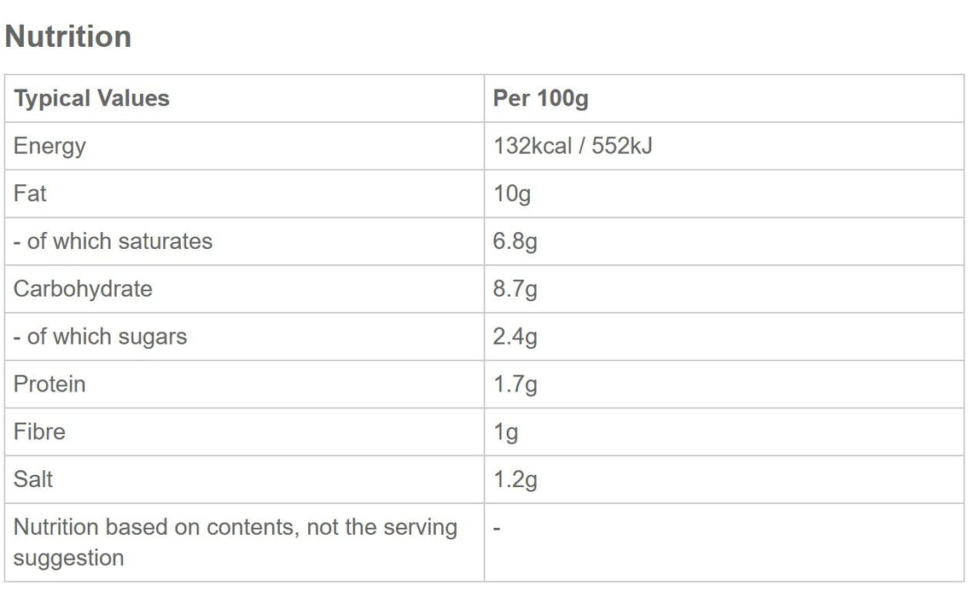Click the 8.7g carbohydrate value
Image resolution: width=978 pixels, height=597 pixels.
click(x=515, y=289)
